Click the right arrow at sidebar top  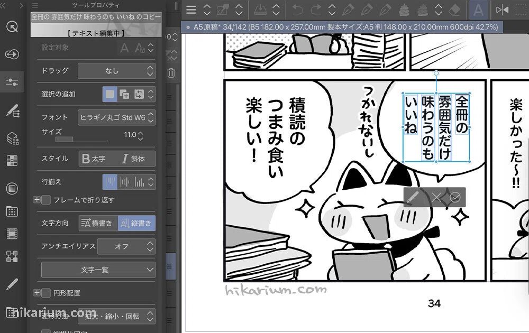tap(21, 5)
